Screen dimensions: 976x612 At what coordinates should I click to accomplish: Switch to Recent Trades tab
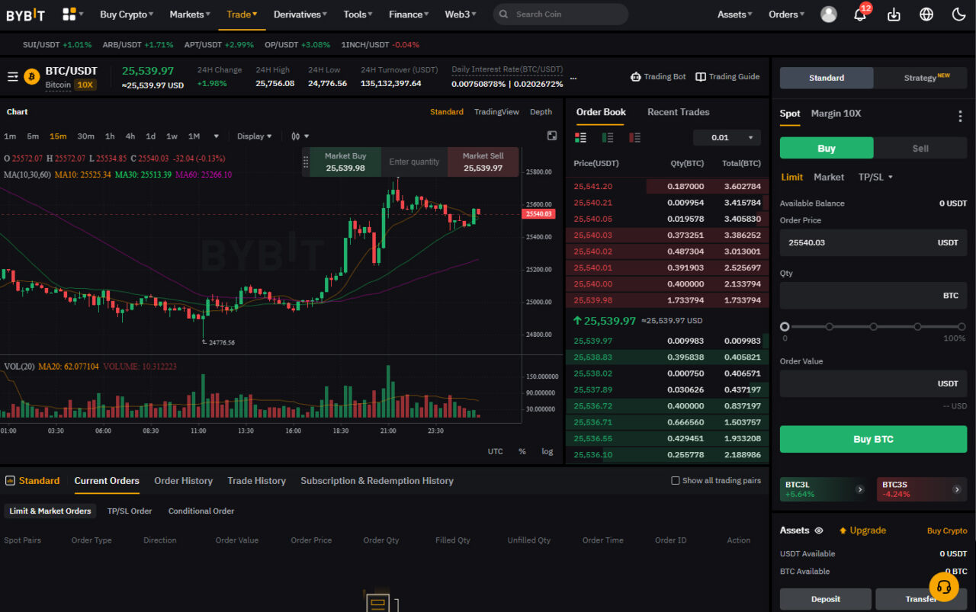coord(678,112)
